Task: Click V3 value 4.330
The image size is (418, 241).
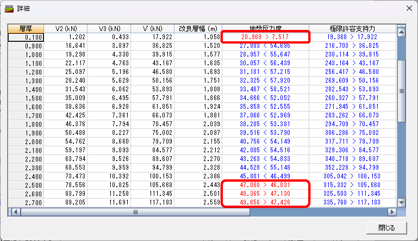Action: (x=109, y=54)
